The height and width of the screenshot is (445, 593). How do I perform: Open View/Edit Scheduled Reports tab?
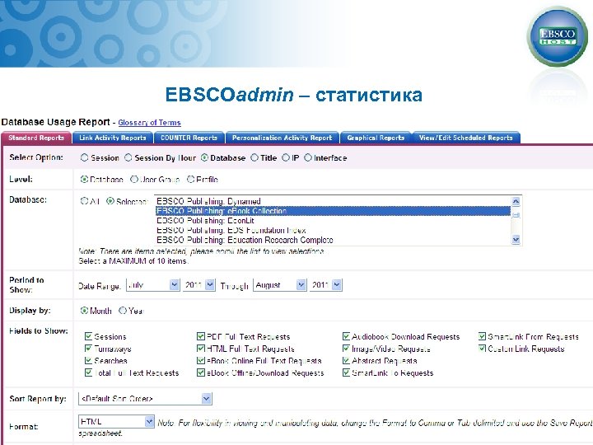click(x=466, y=138)
